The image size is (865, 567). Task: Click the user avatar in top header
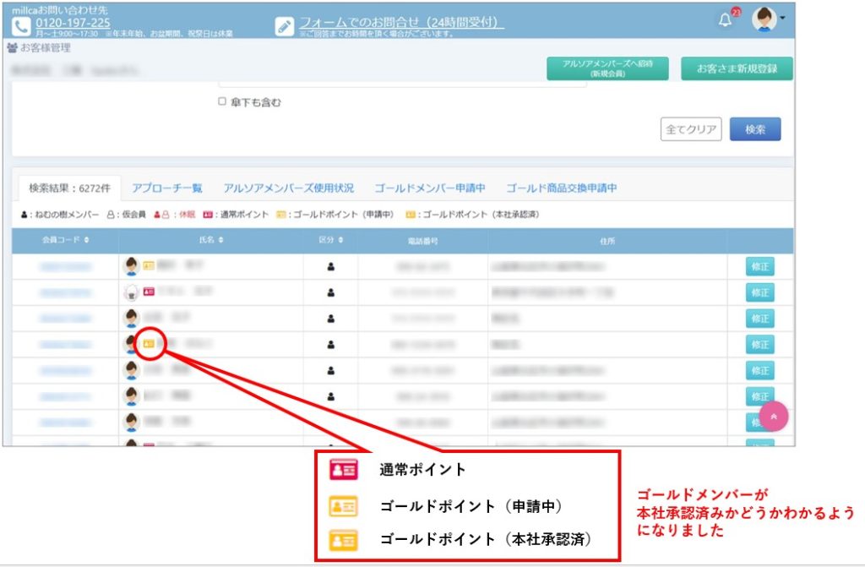pyautogui.click(x=764, y=19)
